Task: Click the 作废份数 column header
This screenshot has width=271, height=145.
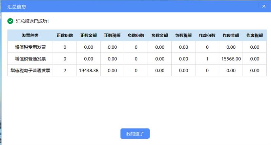Action: tap(207, 35)
